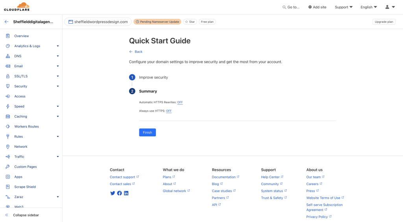
Task: Click the Zaraz icon in sidebar
Action: 8,197
